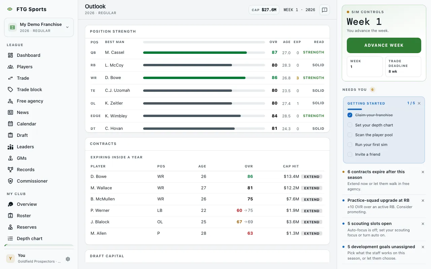Click the Commissioner shield icon
This screenshot has width=431, height=269.
(10, 181)
